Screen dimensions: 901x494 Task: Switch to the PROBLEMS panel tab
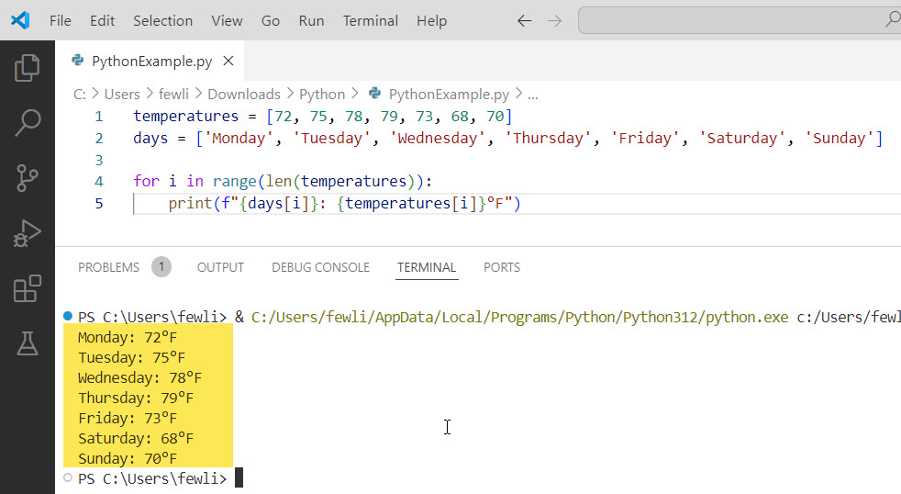(108, 267)
